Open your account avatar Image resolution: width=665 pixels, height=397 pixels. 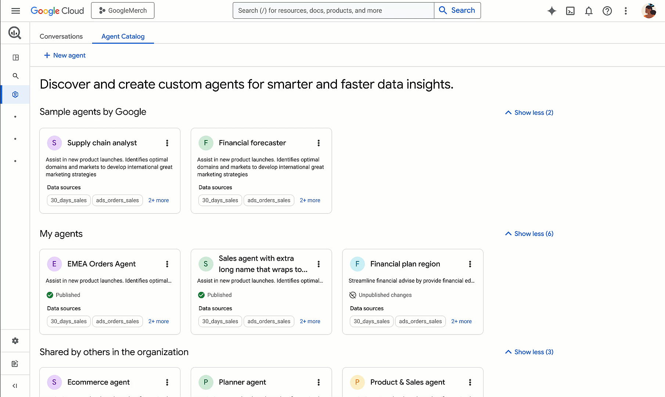(649, 11)
